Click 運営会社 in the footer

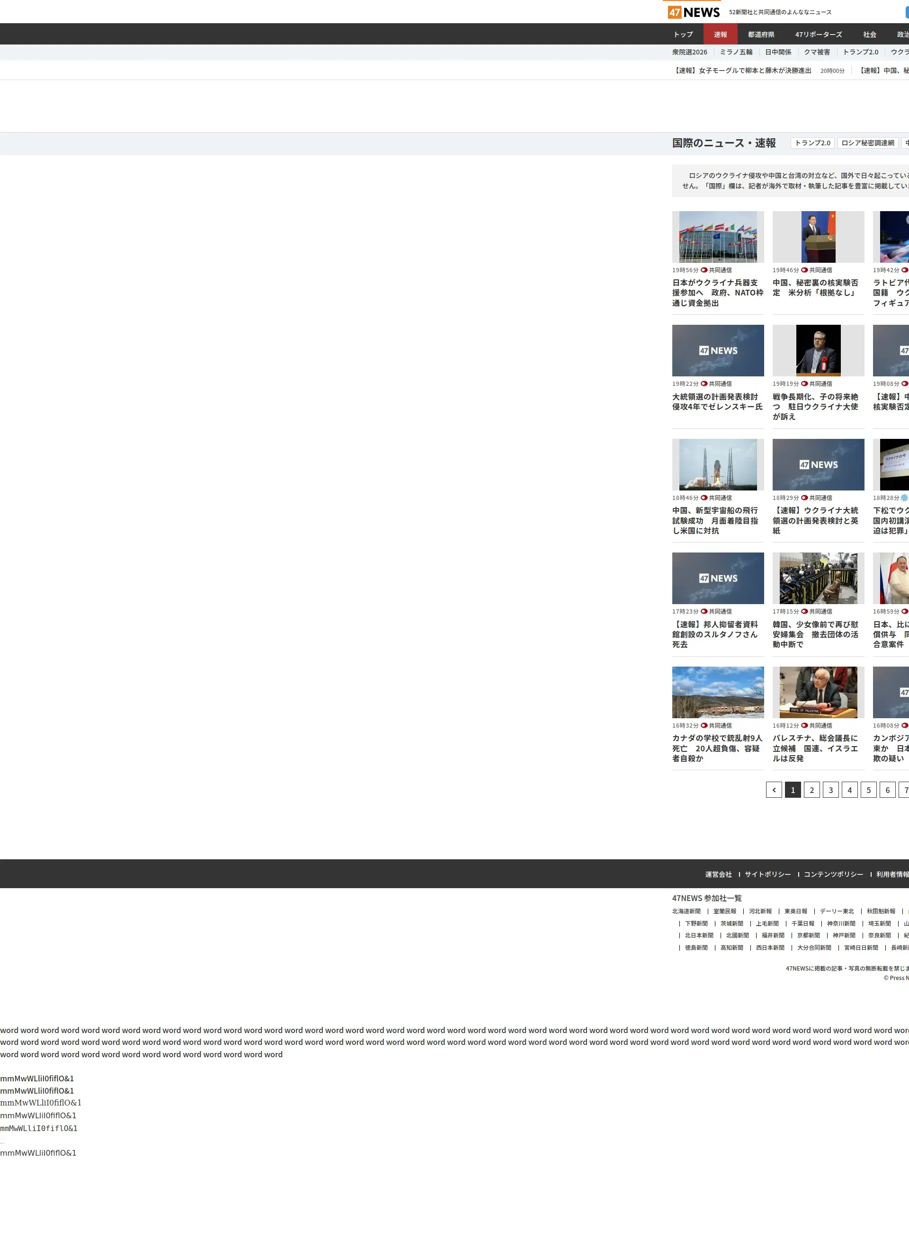tap(718, 874)
